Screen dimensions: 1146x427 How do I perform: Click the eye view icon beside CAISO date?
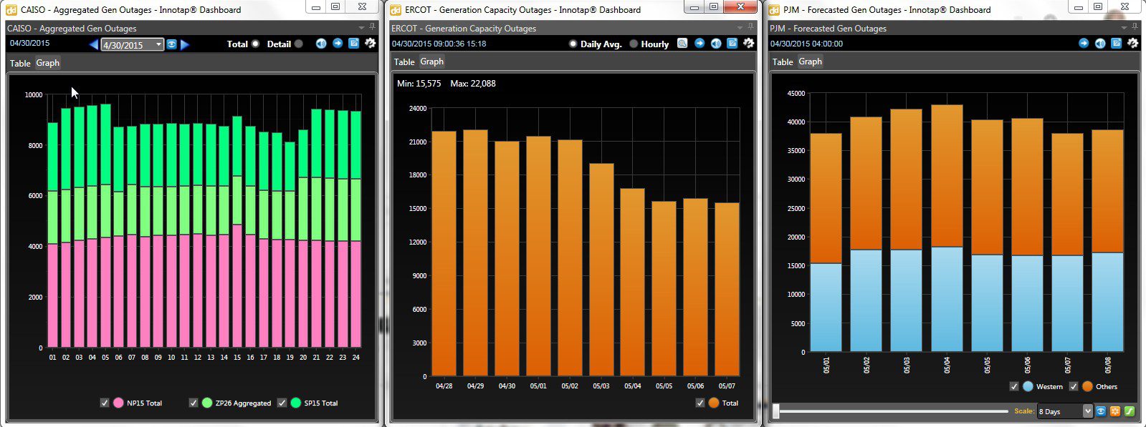click(172, 44)
